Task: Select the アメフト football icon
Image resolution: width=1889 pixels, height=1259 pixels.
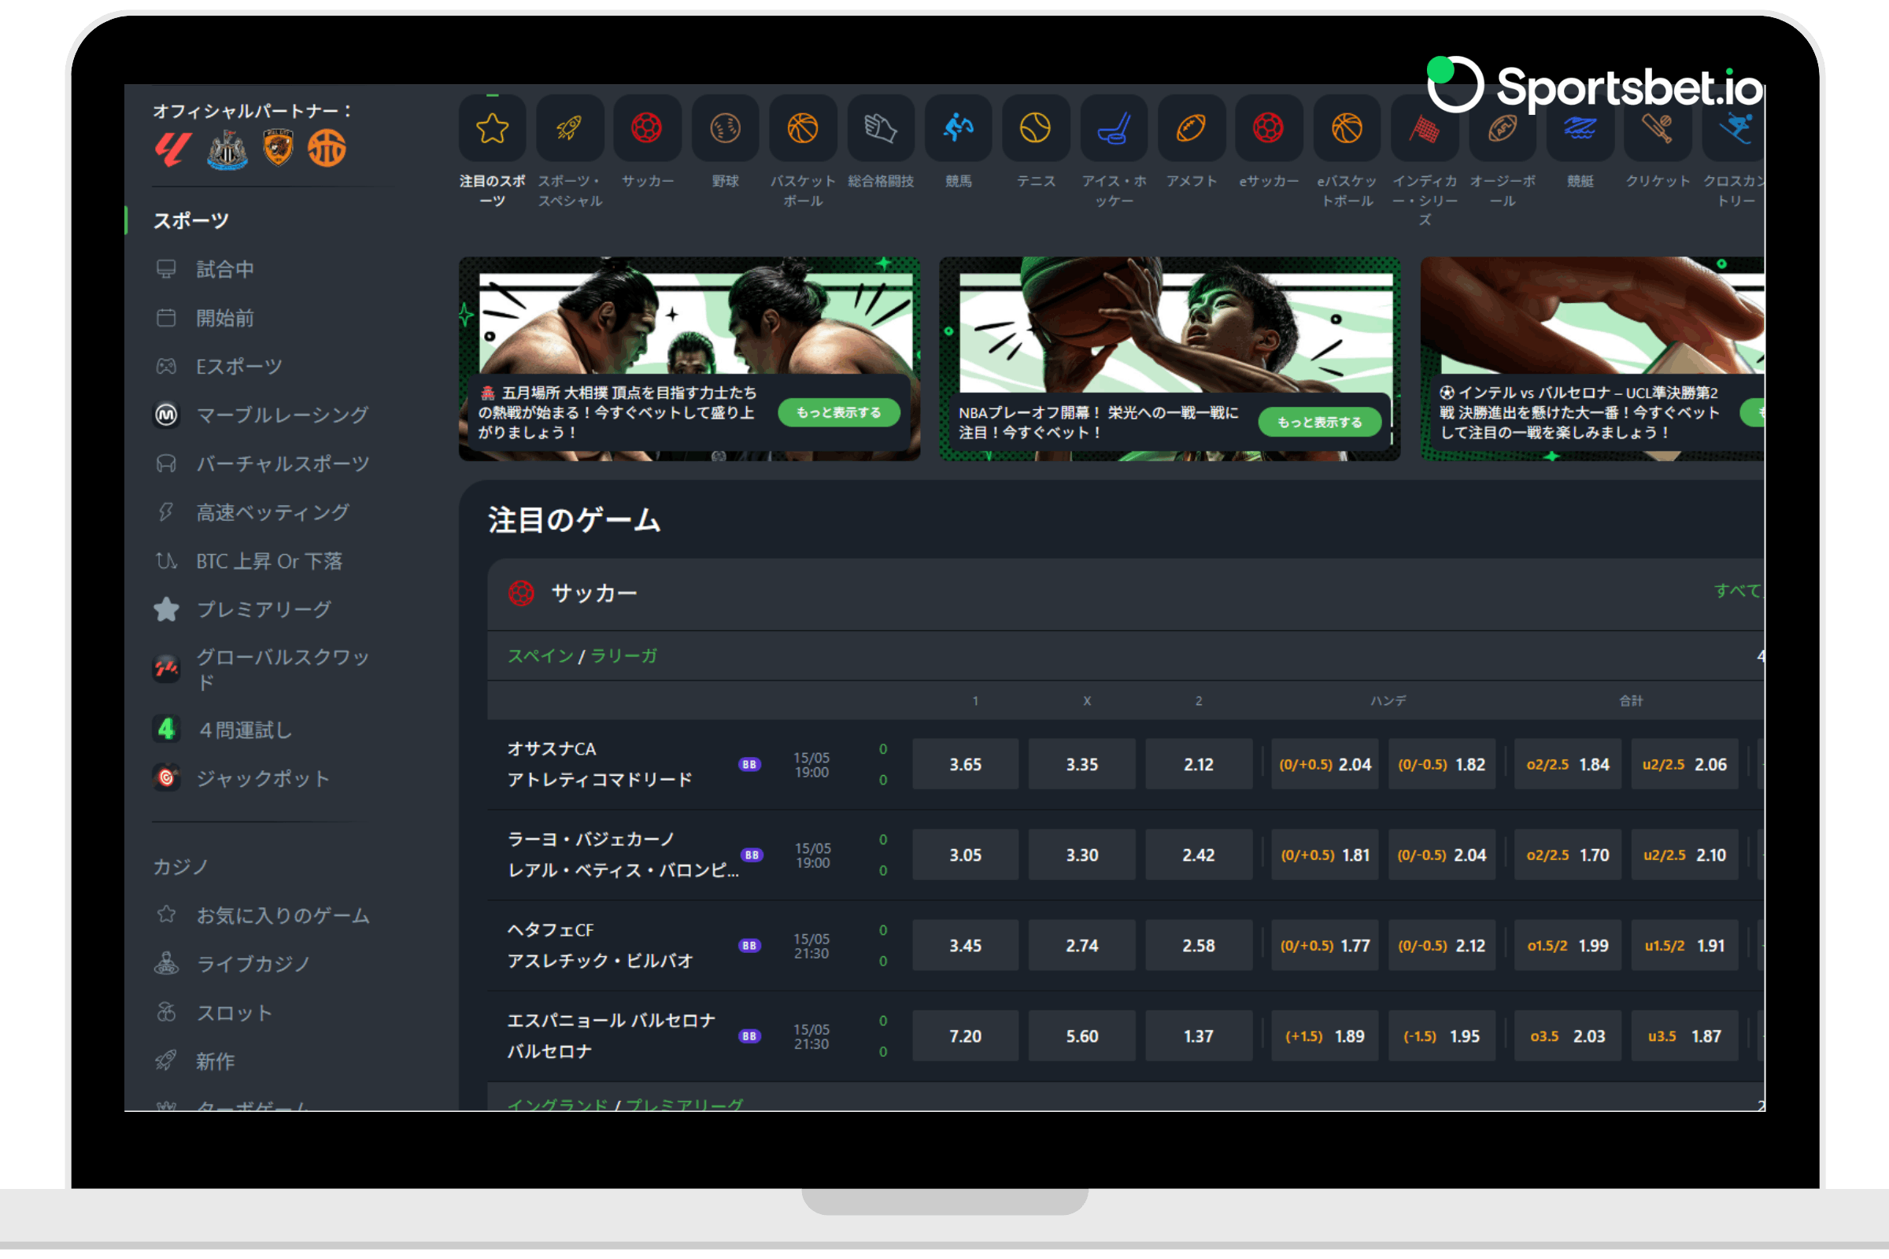Action: (x=1192, y=127)
